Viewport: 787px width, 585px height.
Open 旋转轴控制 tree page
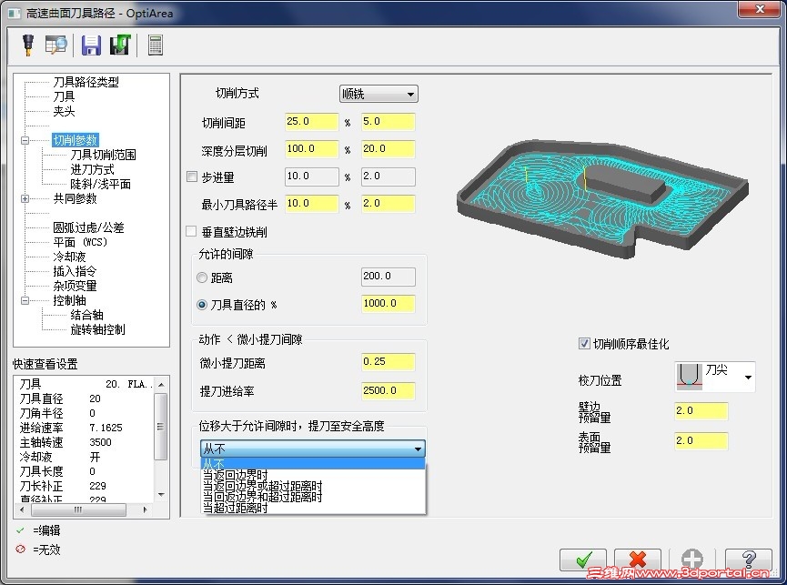tap(98, 329)
